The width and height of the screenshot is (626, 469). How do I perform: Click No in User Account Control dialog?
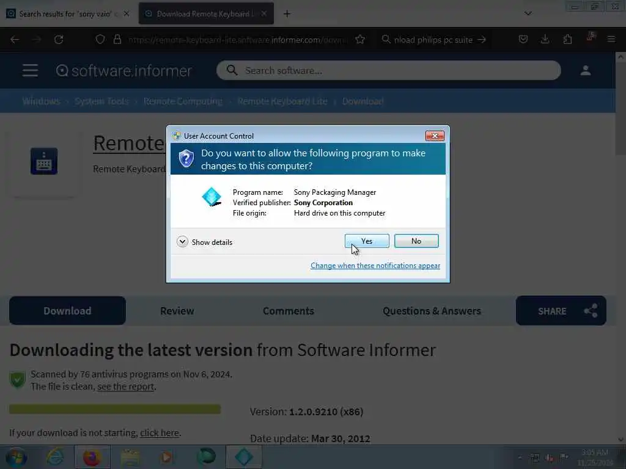tap(416, 241)
